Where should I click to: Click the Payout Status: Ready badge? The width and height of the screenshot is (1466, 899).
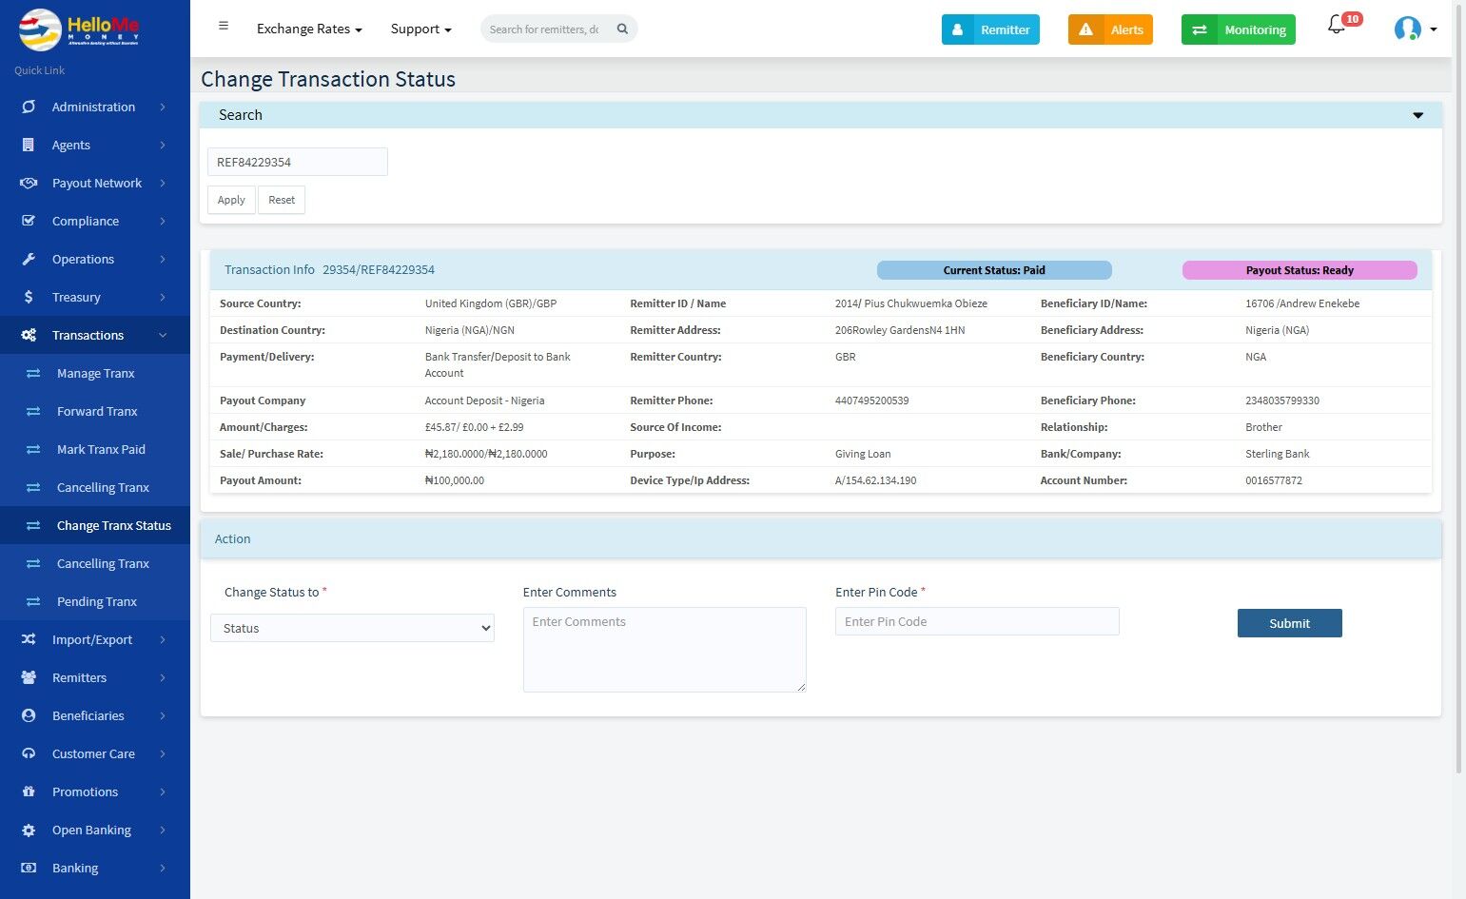1300,270
